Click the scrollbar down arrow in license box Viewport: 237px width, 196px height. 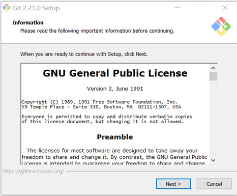coord(213,160)
